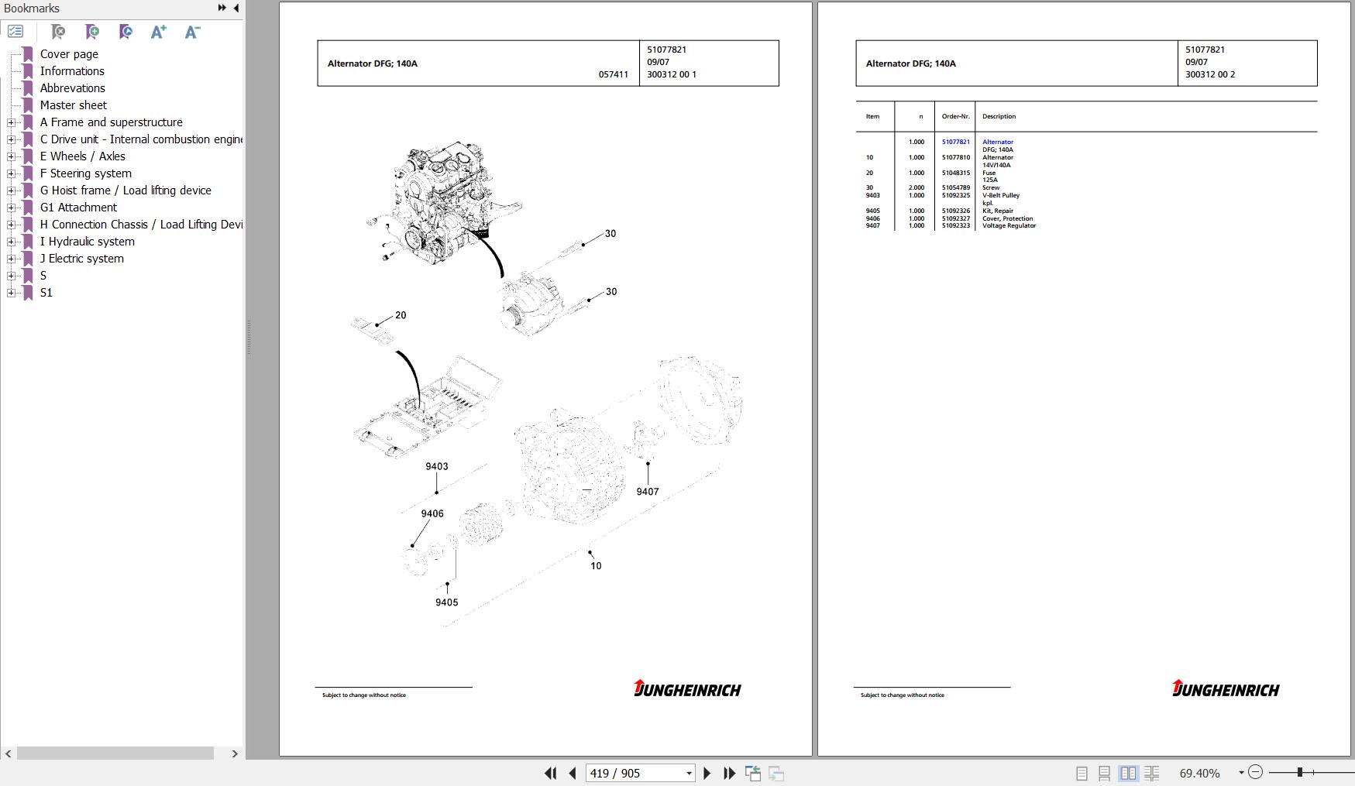This screenshot has width=1355, height=786.
Task: Click the Kit, Repair description row
Action: coord(997,211)
